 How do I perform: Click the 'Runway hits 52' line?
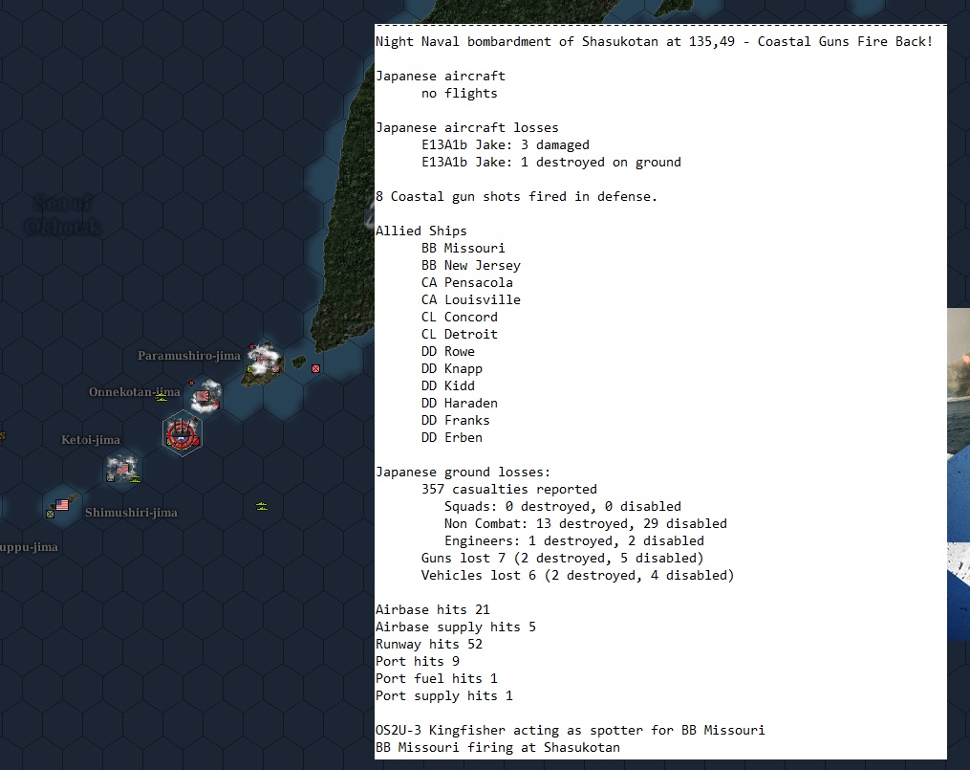coord(429,645)
